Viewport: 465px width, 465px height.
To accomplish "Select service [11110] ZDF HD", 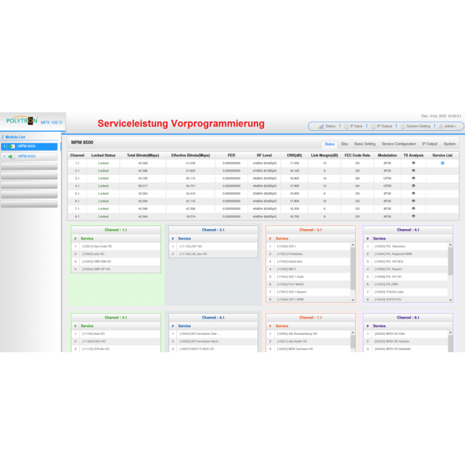I will (213, 246).
